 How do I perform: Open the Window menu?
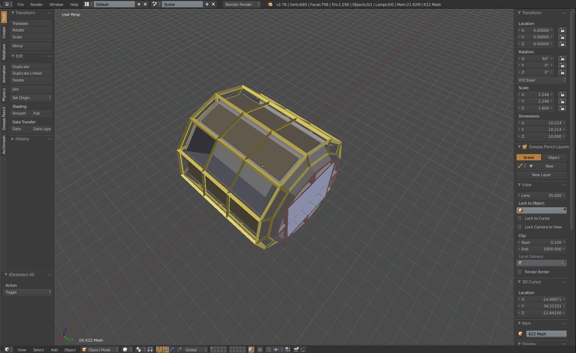[x=56, y=4]
